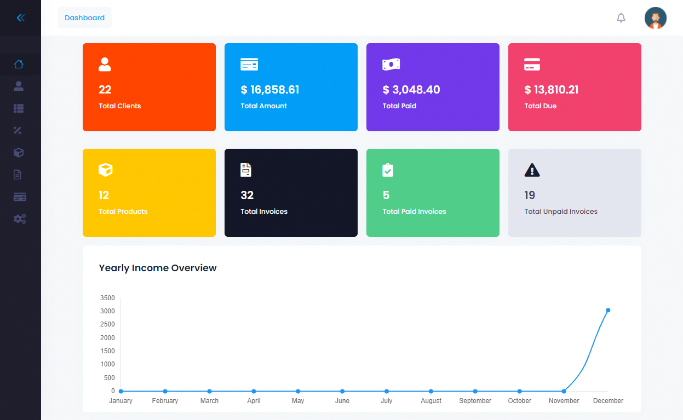
Task: Collapse the sidebar with the double-chevron
Action: click(x=20, y=17)
